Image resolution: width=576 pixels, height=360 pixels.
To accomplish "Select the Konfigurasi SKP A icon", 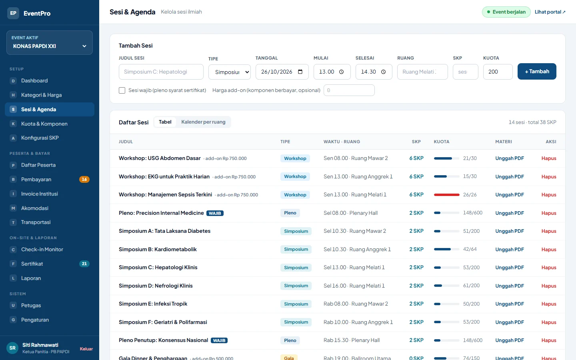I will 13,138.
